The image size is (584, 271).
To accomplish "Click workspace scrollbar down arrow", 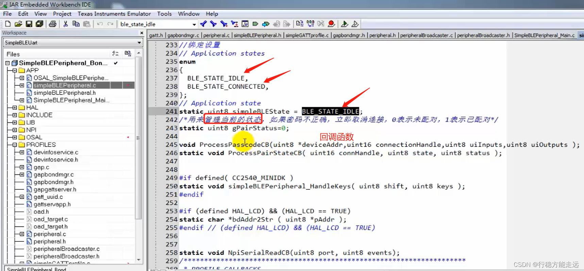I will tap(138, 260).
